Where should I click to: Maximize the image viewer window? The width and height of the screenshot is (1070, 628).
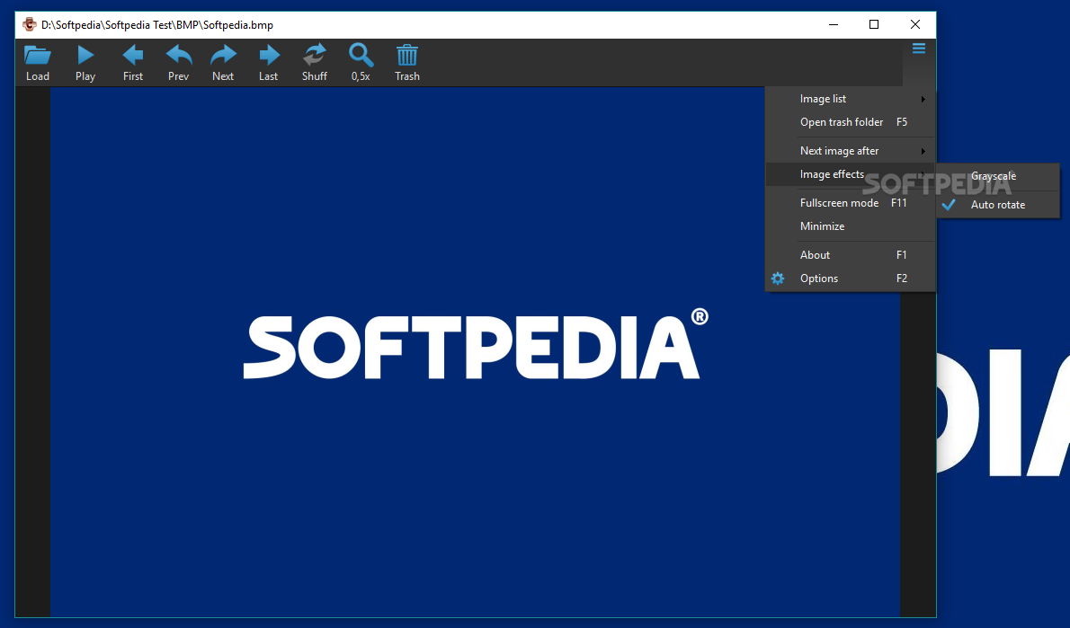(x=874, y=24)
